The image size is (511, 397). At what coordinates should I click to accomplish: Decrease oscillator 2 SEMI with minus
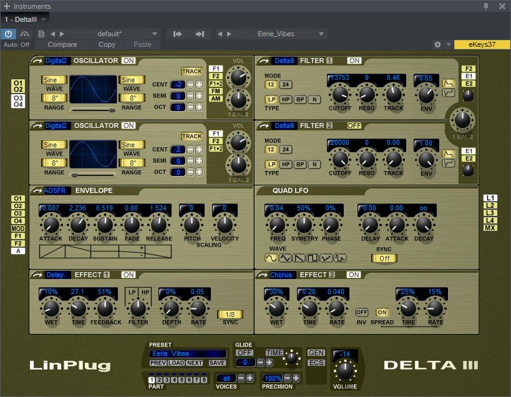(x=191, y=161)
